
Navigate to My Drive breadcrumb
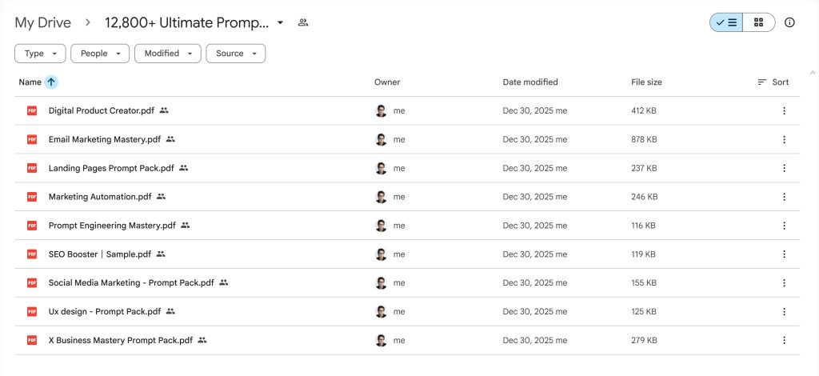point(42,22)
